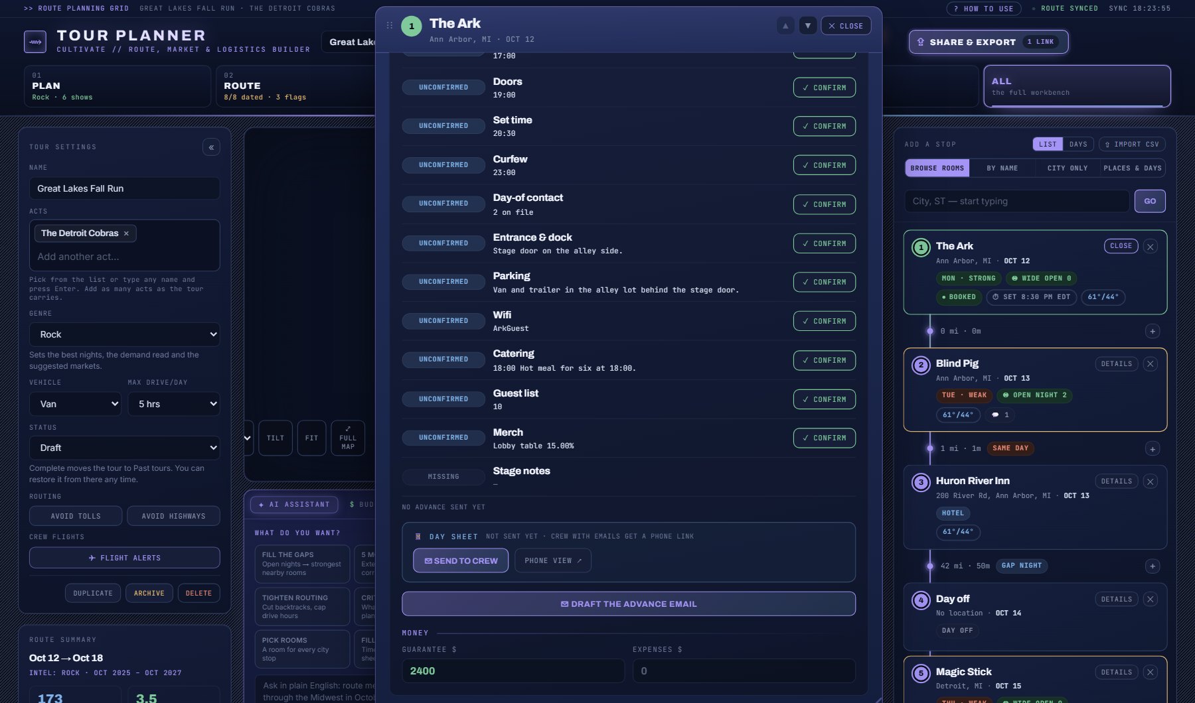The image size is (1195, 703).
Task: Remove the Magic Stick stop
Action: pos(1151,672)
